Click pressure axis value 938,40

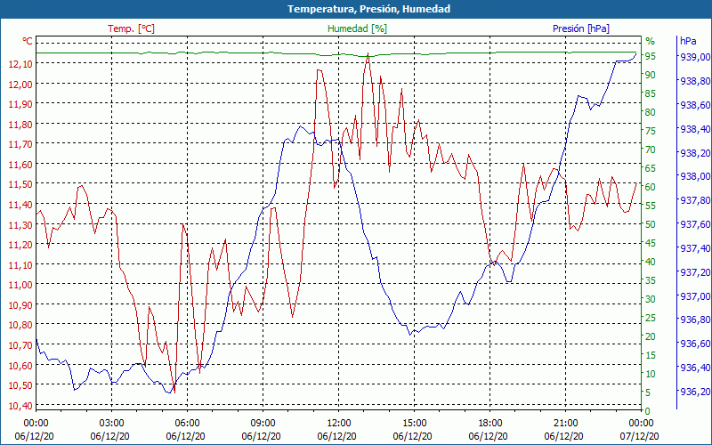tap(693, 129)
